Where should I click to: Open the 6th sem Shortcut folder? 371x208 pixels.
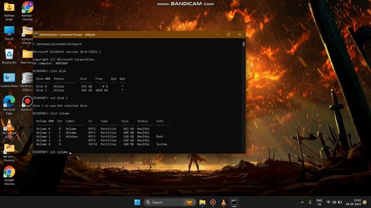point(9,153)
